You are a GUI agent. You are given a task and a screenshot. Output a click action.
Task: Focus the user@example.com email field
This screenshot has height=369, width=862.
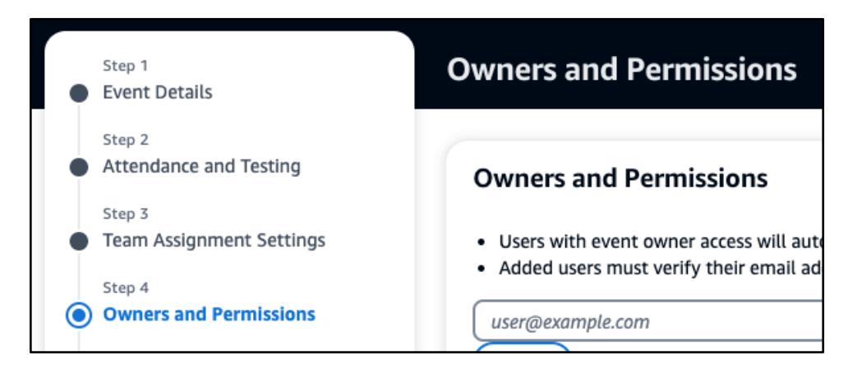(x=649, y=321)
